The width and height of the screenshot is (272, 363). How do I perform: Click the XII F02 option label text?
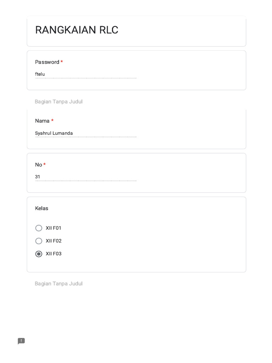click(x=53, y=241)
